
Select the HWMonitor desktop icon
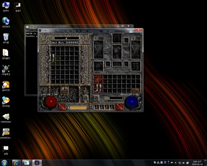click(6, 118)
